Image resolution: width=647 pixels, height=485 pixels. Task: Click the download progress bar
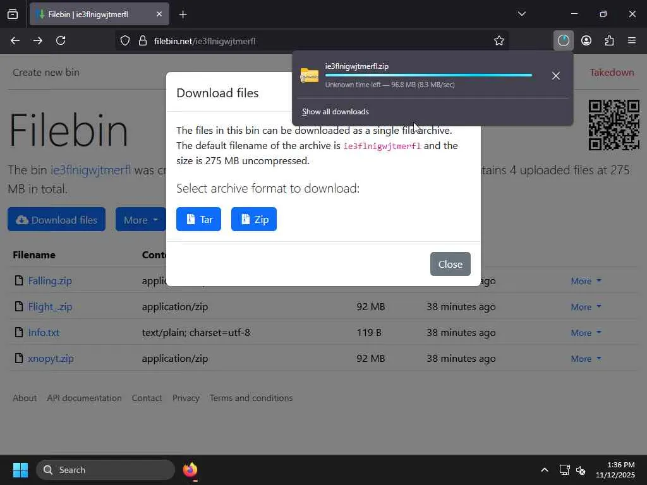pyautogui.click(x=428, y=75)
